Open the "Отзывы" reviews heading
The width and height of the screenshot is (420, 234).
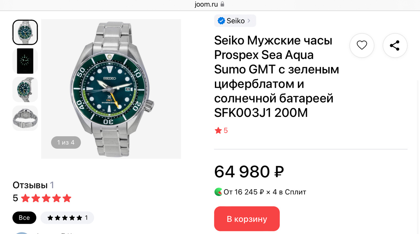30,185
